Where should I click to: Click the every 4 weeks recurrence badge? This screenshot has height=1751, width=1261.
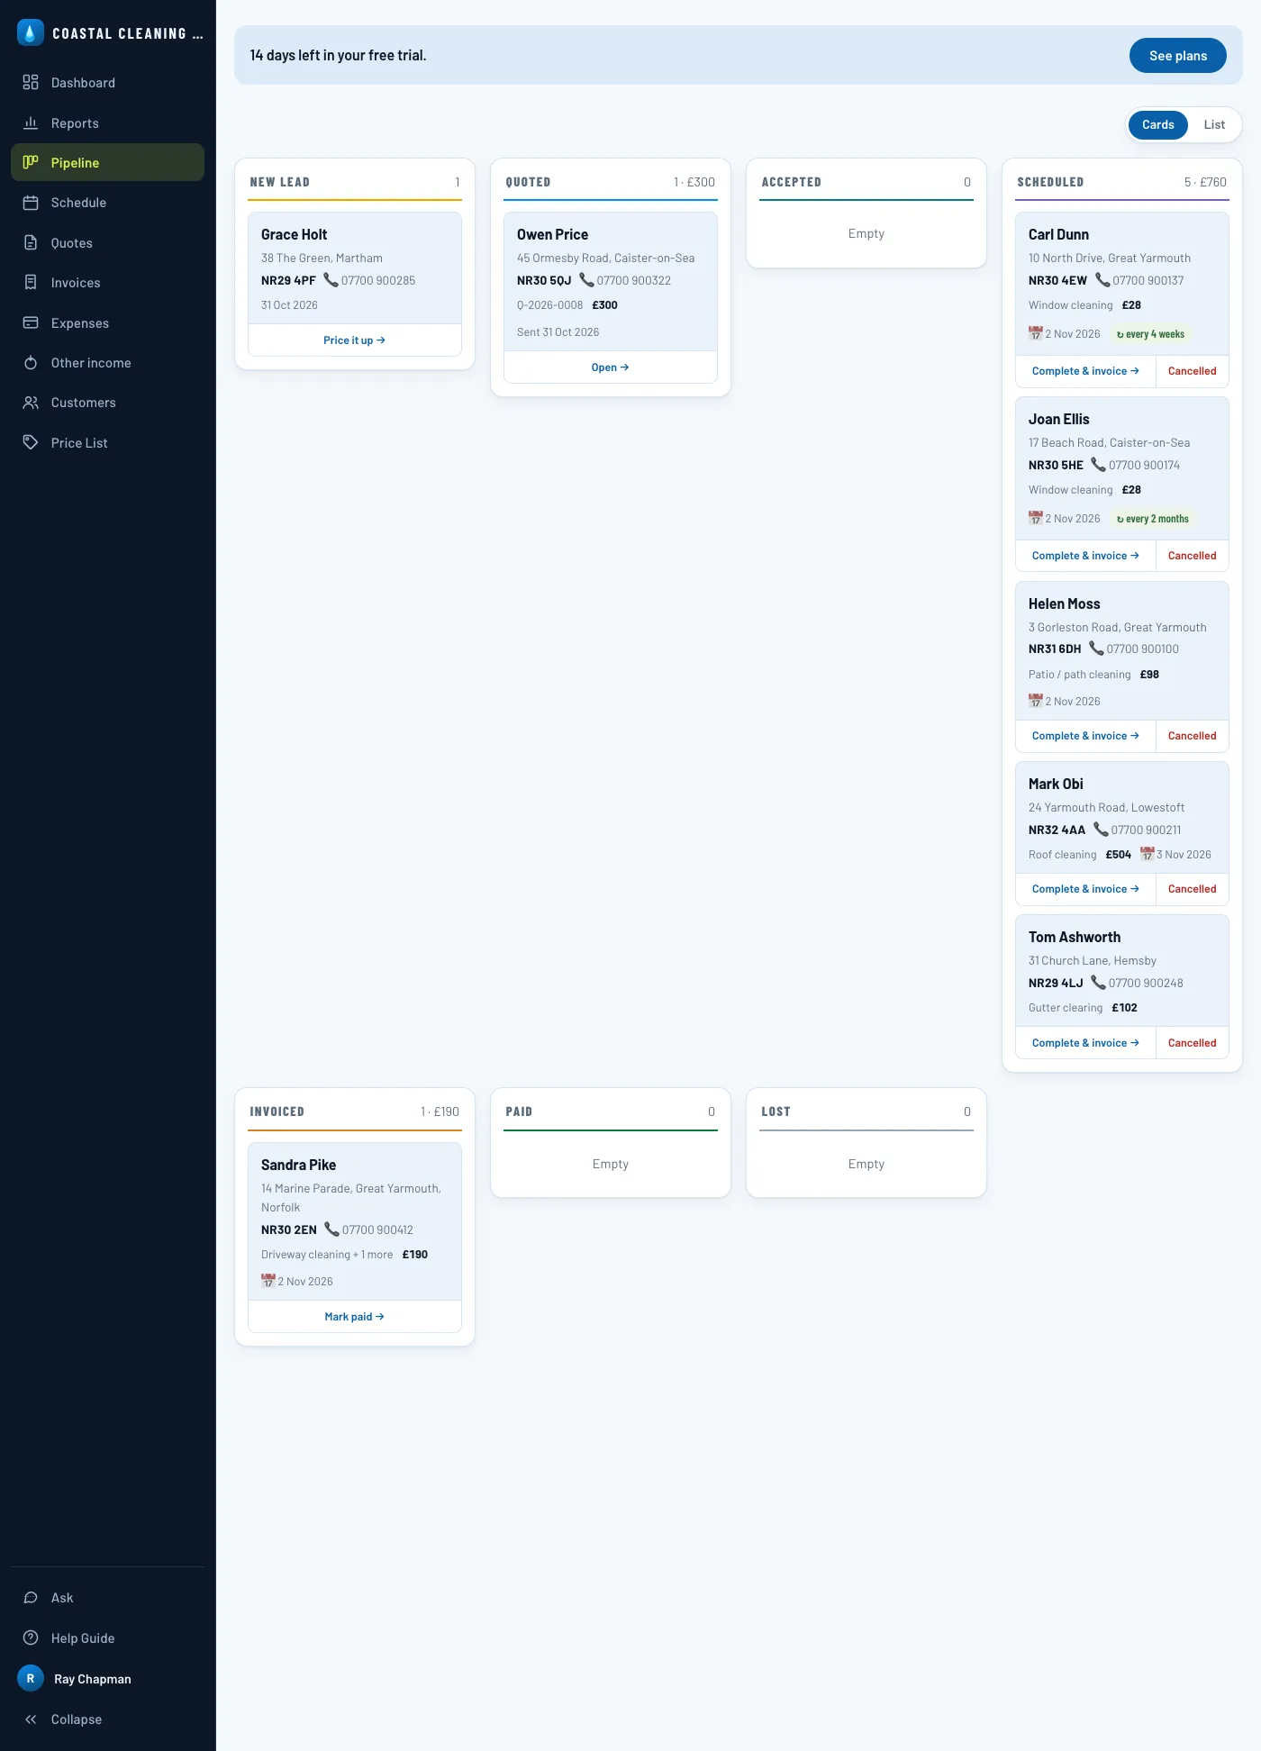click(1150, 334)
